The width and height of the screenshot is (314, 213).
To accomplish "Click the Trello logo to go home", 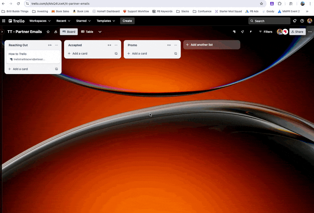I will [16, 21].
